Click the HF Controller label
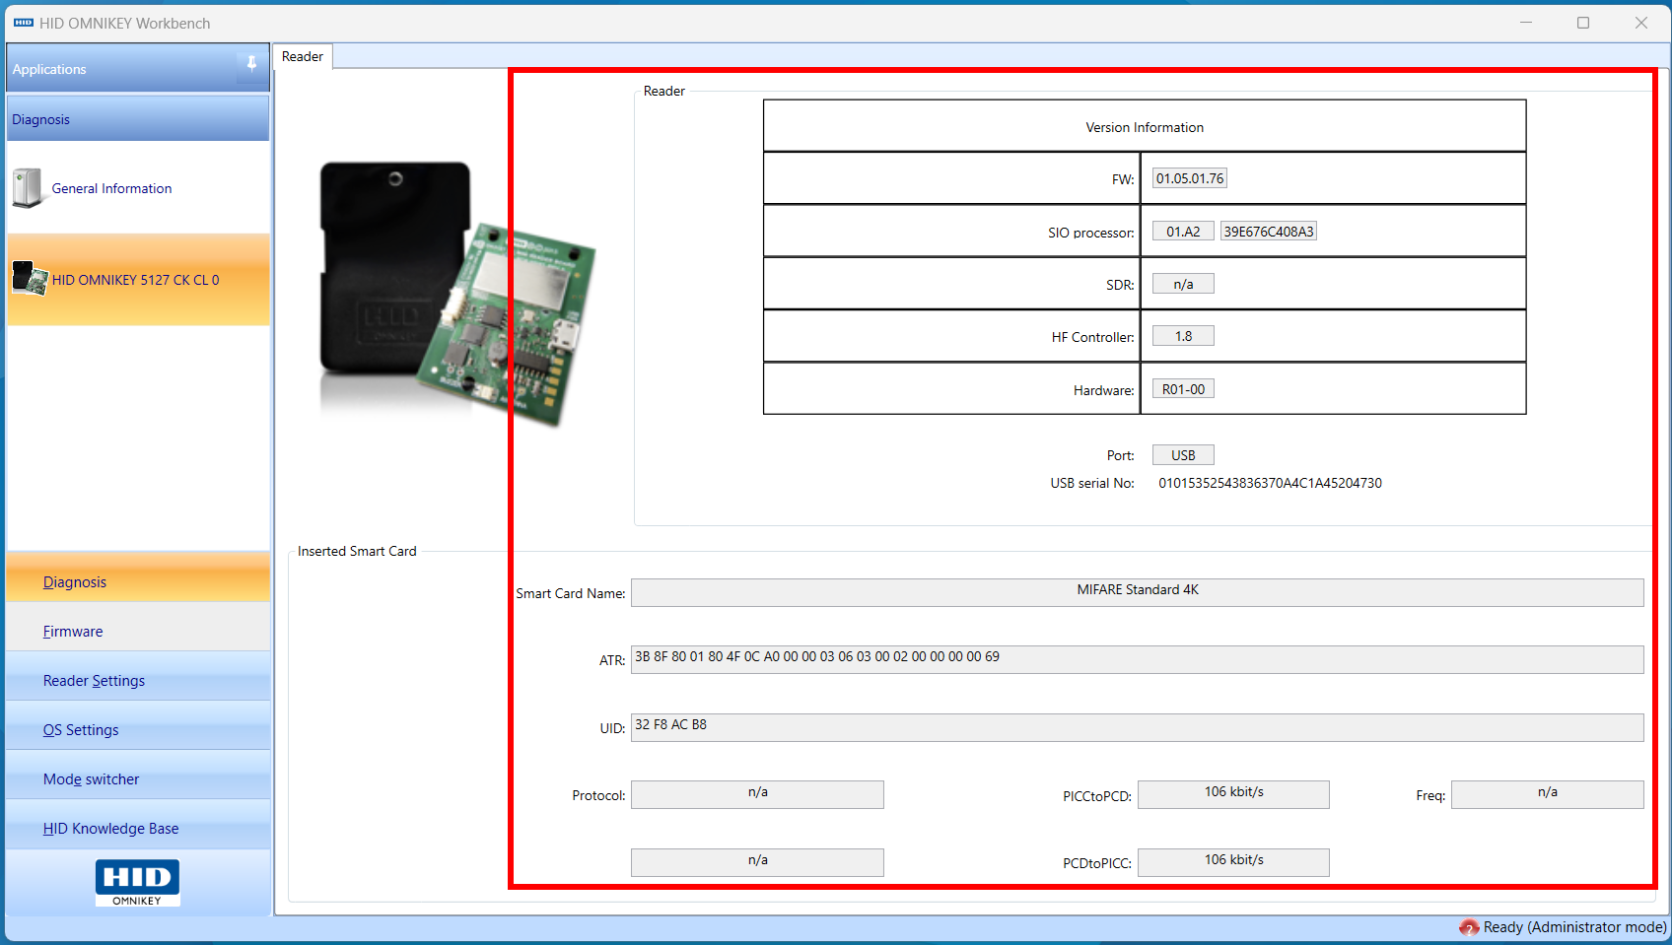Viewport: 1672px width, 945px height. click(x=1093, y=337)
